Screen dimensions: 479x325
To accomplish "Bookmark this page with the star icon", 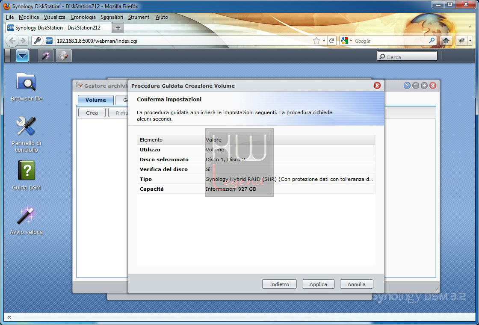I will coord(316,41).
